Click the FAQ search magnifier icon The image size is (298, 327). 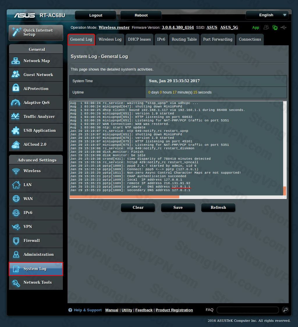[x=285, y=310]
